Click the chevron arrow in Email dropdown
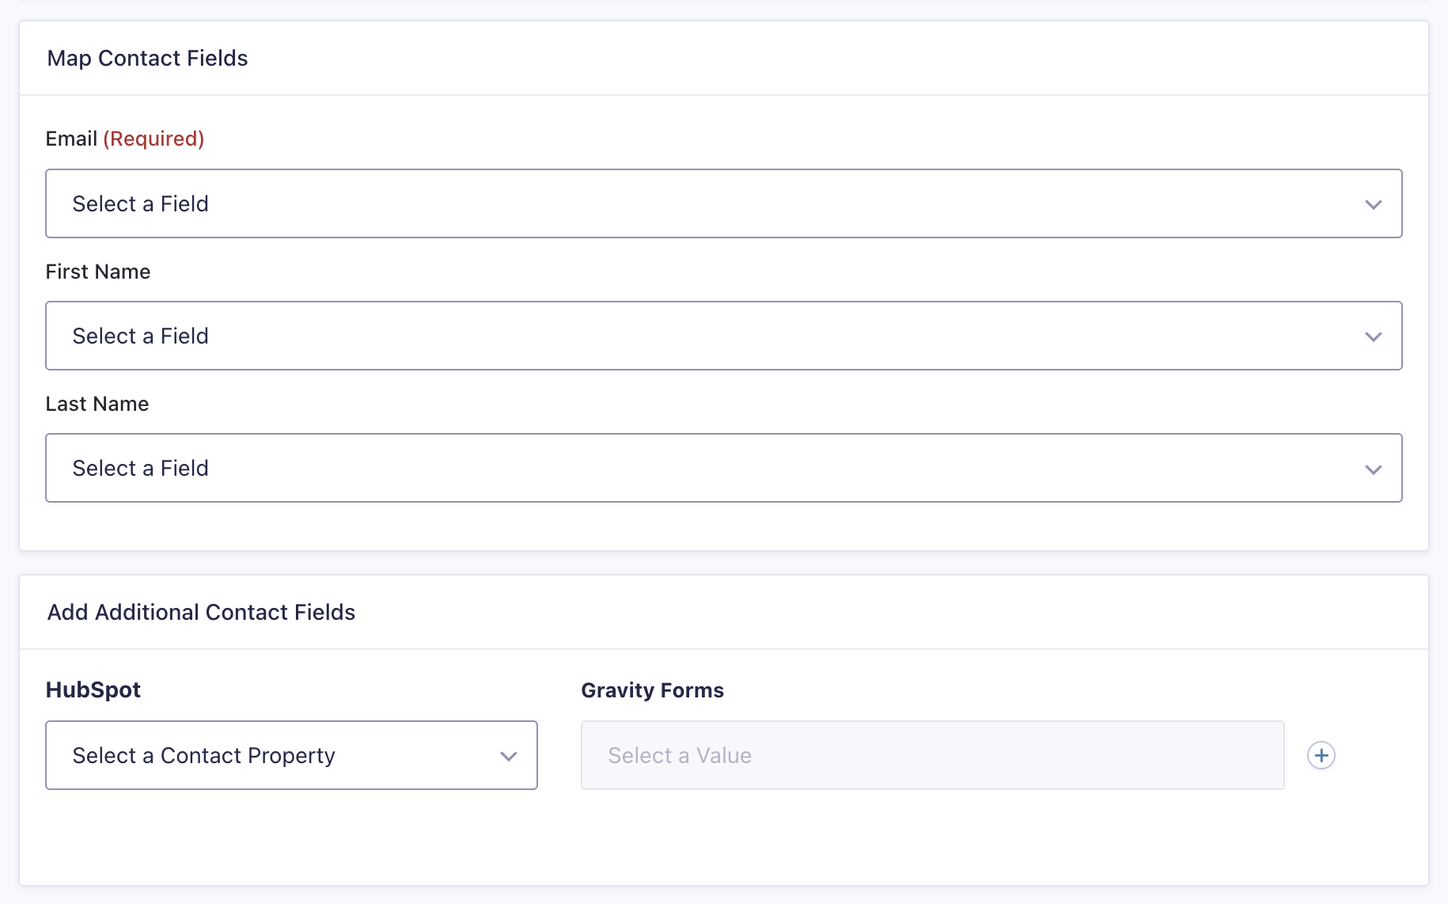Viewport: 1448px width, 904px height. tap(1373, 204)
